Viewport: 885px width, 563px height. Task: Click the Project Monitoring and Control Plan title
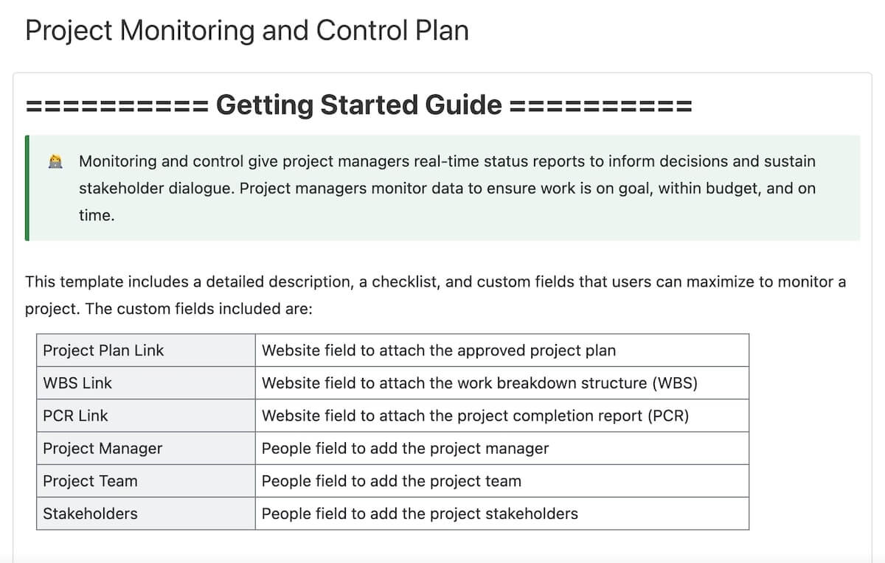[246, 31]
